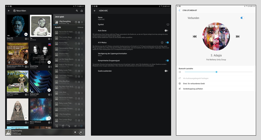Play the Edvard Grieg album

[49, 62]
